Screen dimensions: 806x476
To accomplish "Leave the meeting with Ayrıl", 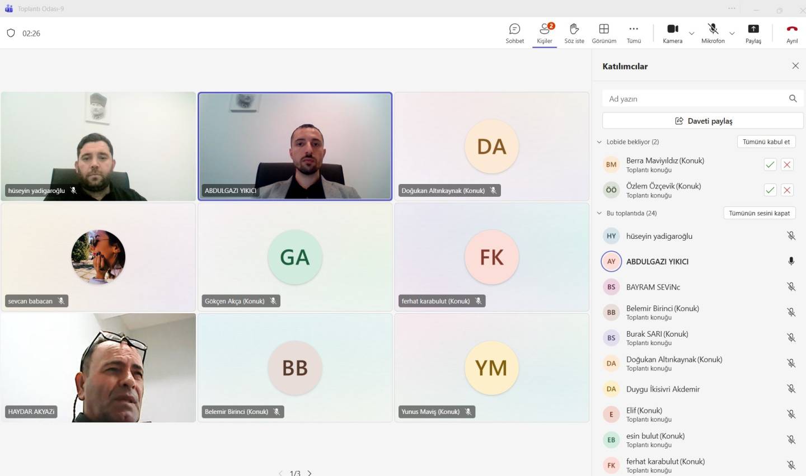I will pyautogui.click(x=792, y=33).
